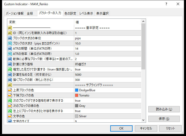Edit ATR period value 14
The width and height of the screenshot is (186, 136).
tap(108, 49)
